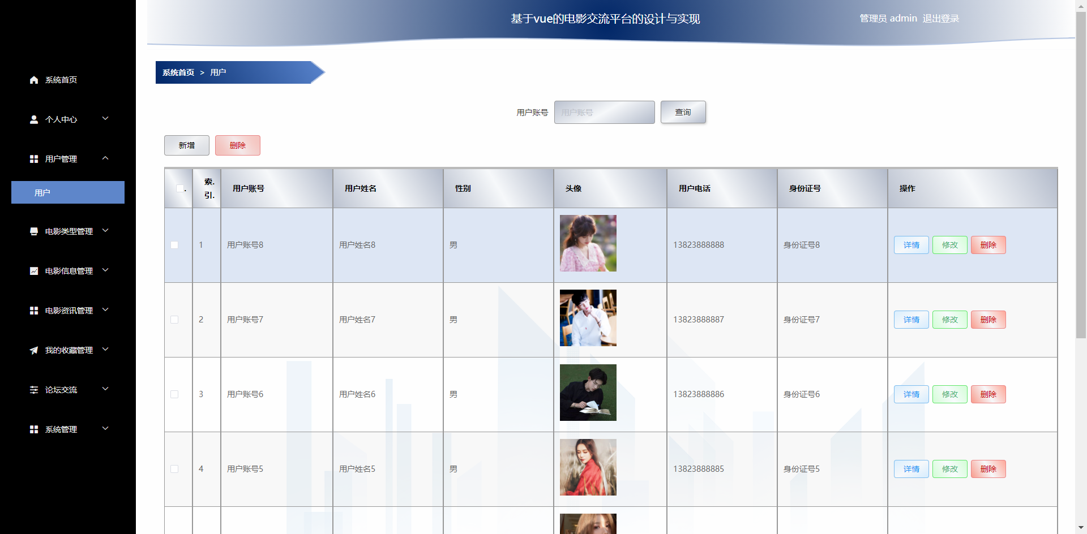Click the person icon beside 个人中心
1087x534 pixels.
(x=34, y=119)
